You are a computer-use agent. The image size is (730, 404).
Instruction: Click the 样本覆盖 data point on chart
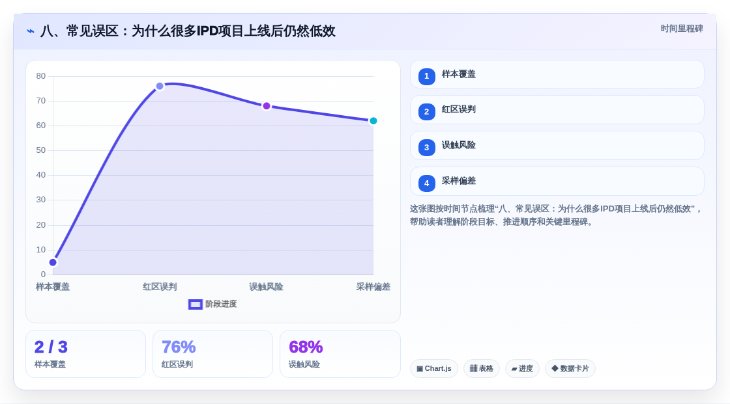coord(53,262)
